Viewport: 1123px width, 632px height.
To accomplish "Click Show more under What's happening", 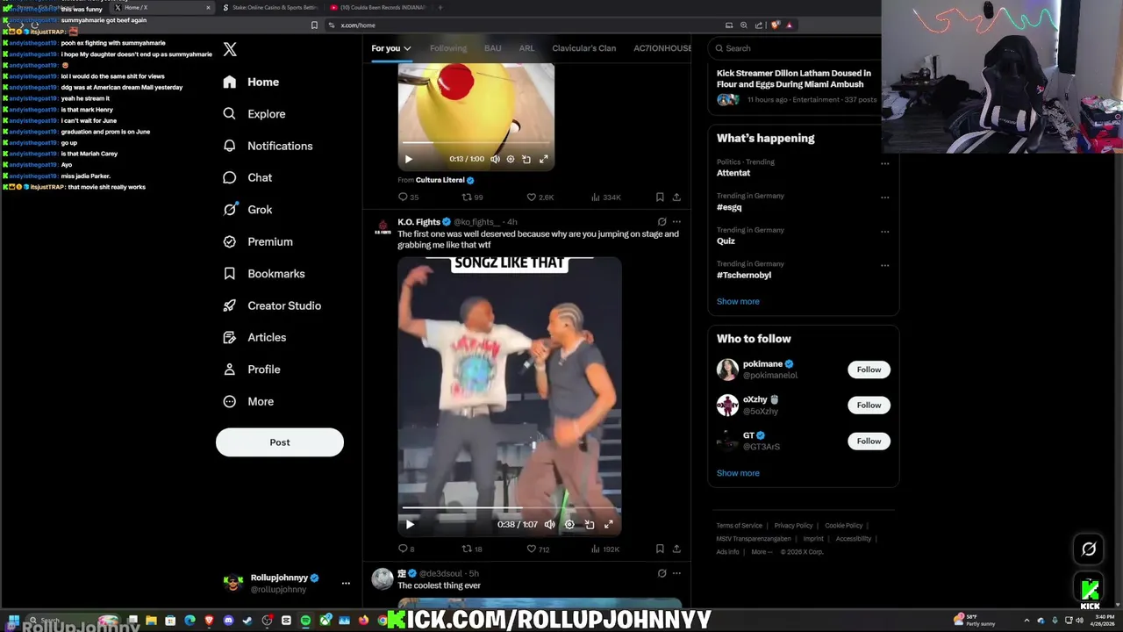I will pyautogui.click(x=738, y=302).
